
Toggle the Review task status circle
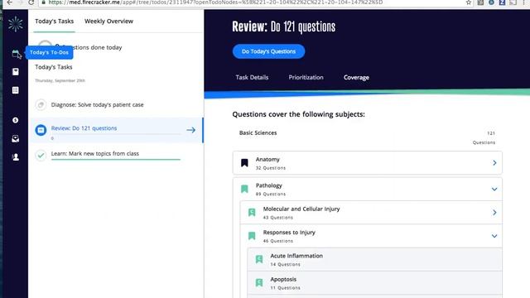click(x=41, y=130)
